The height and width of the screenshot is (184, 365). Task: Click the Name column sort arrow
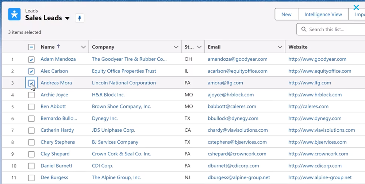[58, 47]
